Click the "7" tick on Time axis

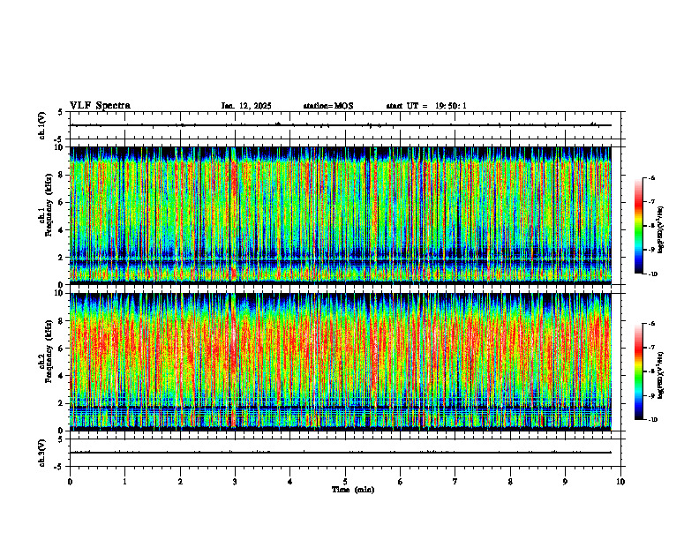455,482
